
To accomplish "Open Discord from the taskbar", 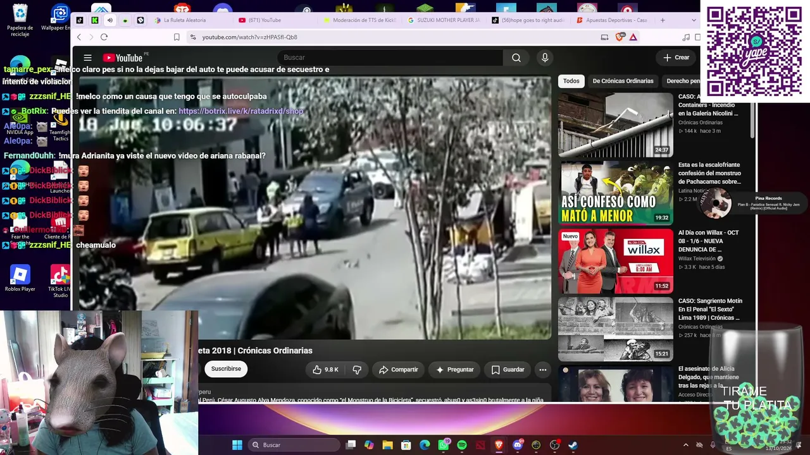I will coord(518,445).
